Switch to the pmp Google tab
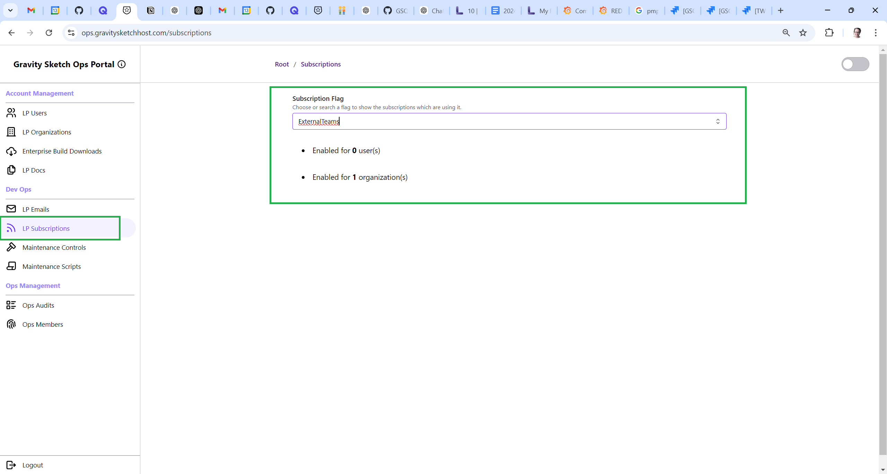887x474 pixels. coord(647,11)
